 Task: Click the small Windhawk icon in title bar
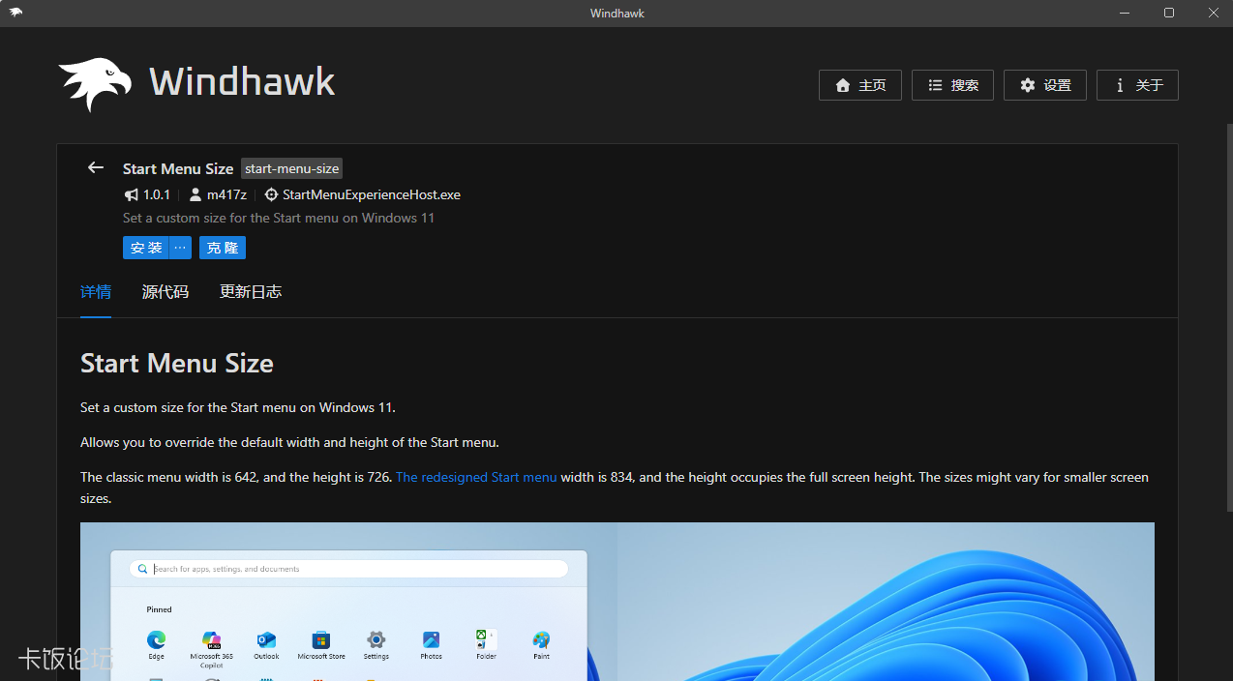click(x=15, y=13)
